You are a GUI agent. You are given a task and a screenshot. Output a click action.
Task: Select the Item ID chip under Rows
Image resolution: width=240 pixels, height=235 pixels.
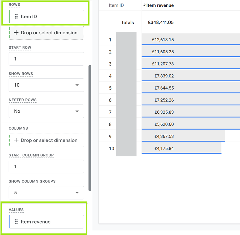pos(46,16)
